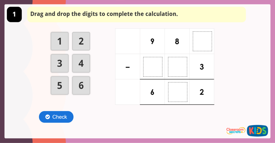Select the empty box between 6 and 2
Image resolution: width=275 pixels, height=143 pixels.
(x=177, y=92)
